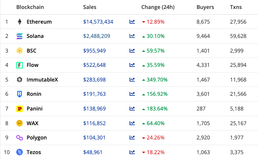Click the $14,573,434 sales figure

[98, 22]
